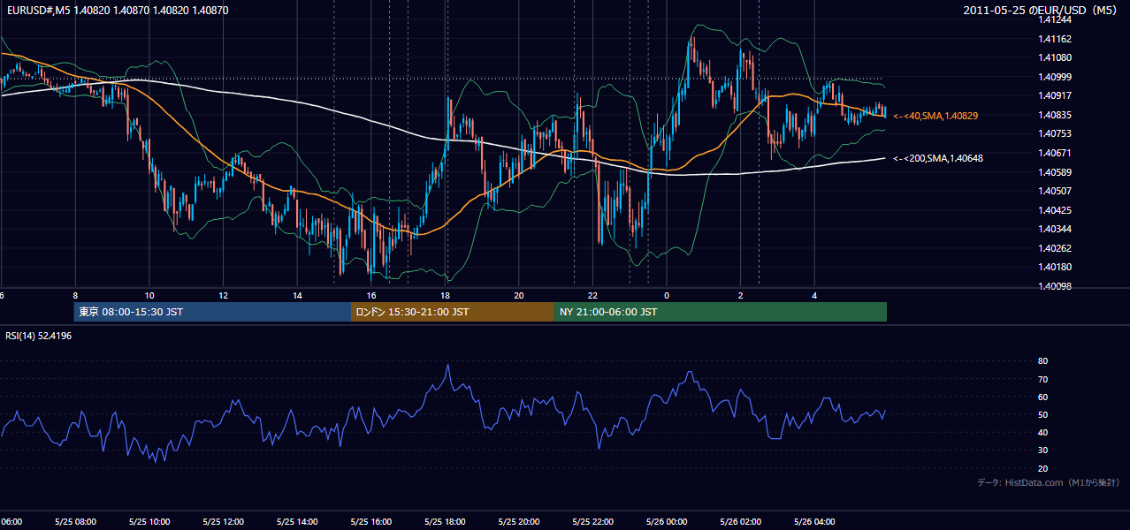This screenshot has height=530, width=1130.
Task: Click the 5/25 14:00 time label
Action: coord(297,522)
